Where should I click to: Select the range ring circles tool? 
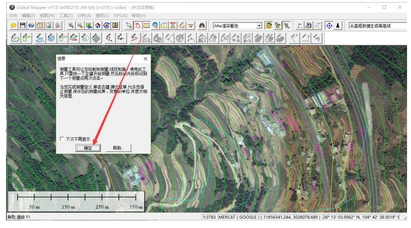click(x=85, y=38)
